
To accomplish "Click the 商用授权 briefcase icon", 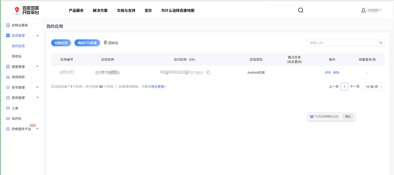I will [8, 77].
